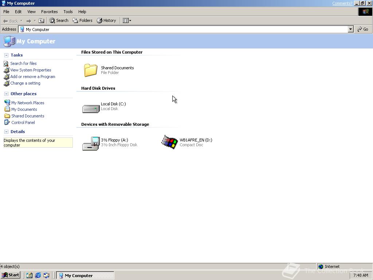Image resolution: width=373 pixels, height=280 pixels.
Task: Collapse the Details section
Action: click(7, 132)
